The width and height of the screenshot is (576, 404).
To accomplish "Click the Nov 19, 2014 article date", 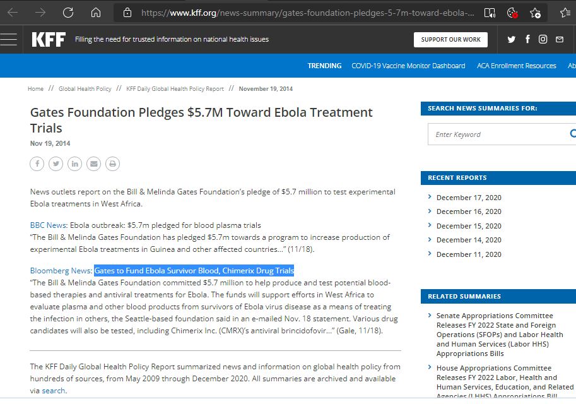I will click(50, 143).
